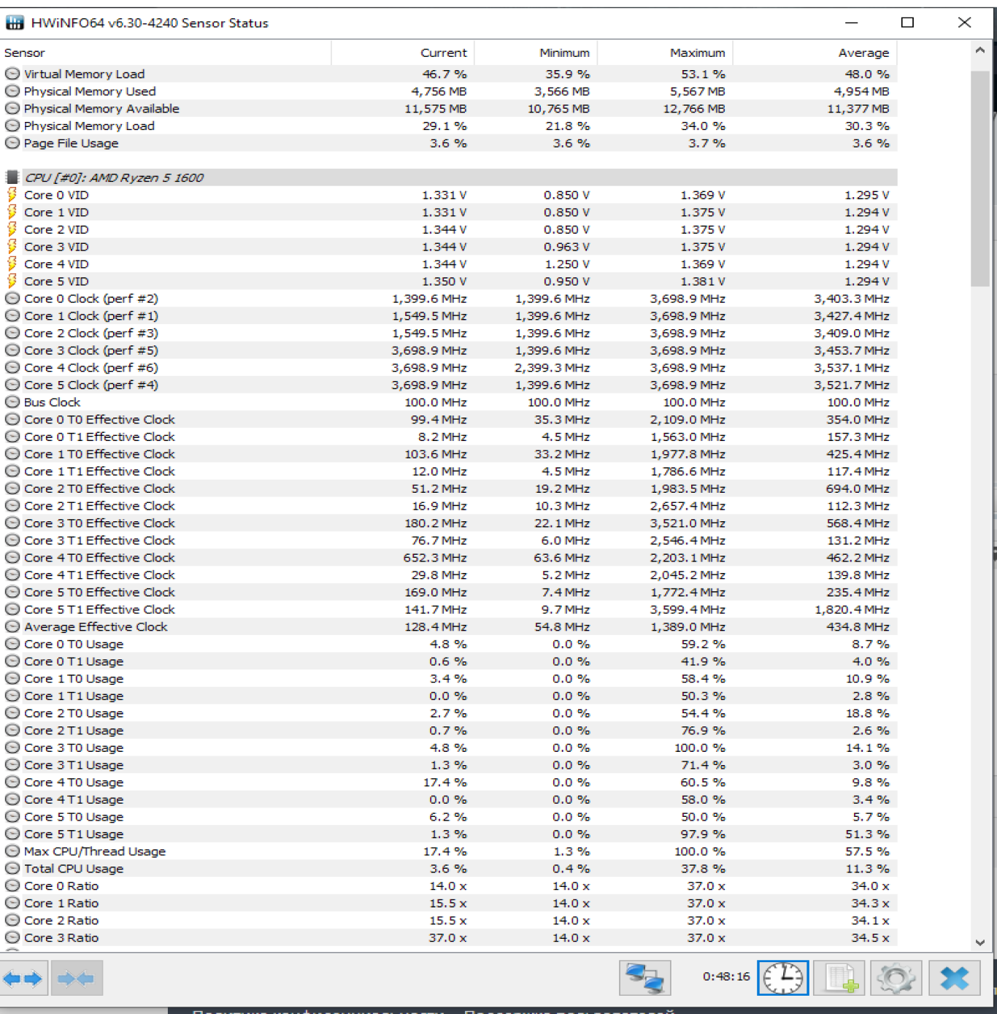Click the circle icon beside Core 3 Ratio
The image size is (997, 1014).
12,937
